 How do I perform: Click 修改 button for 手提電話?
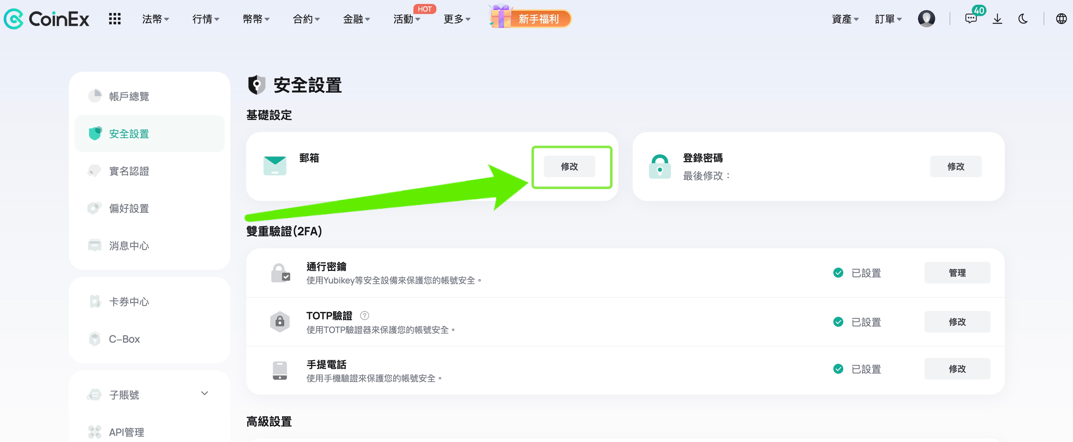point(957,369)
